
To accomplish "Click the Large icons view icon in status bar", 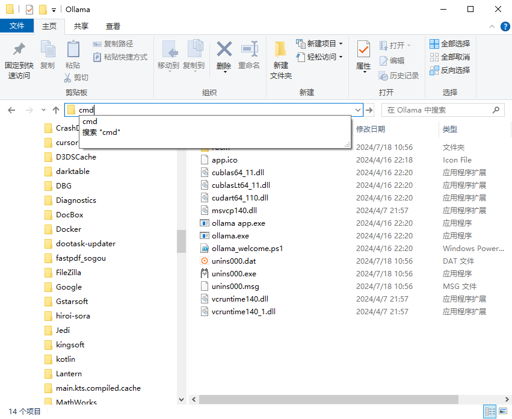I will pos(503,412).
